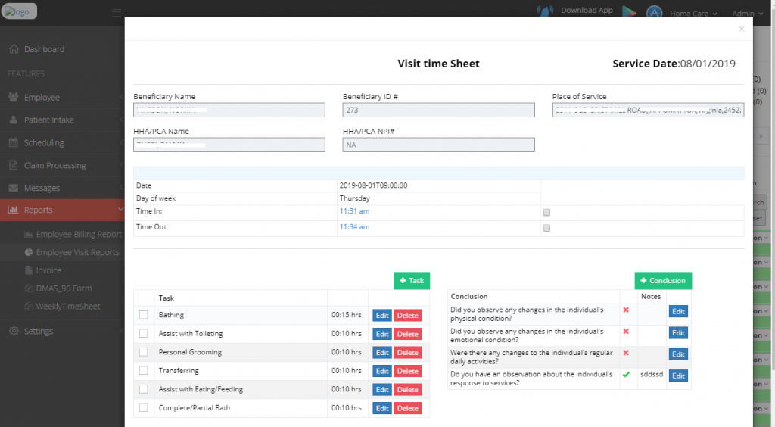Click the DMAS_90 Form copy icon

pos(29,288)
